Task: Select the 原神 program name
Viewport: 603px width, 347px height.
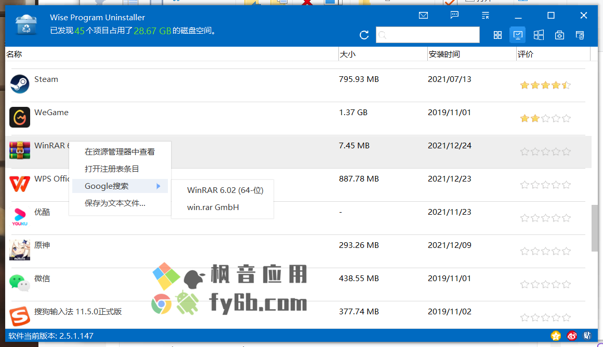Action: click(42, 245)
